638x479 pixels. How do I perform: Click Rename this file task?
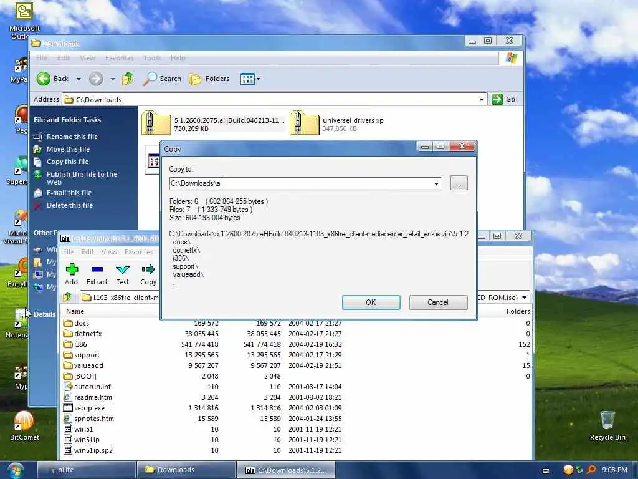pyautogui.click(x=72, y=137)
